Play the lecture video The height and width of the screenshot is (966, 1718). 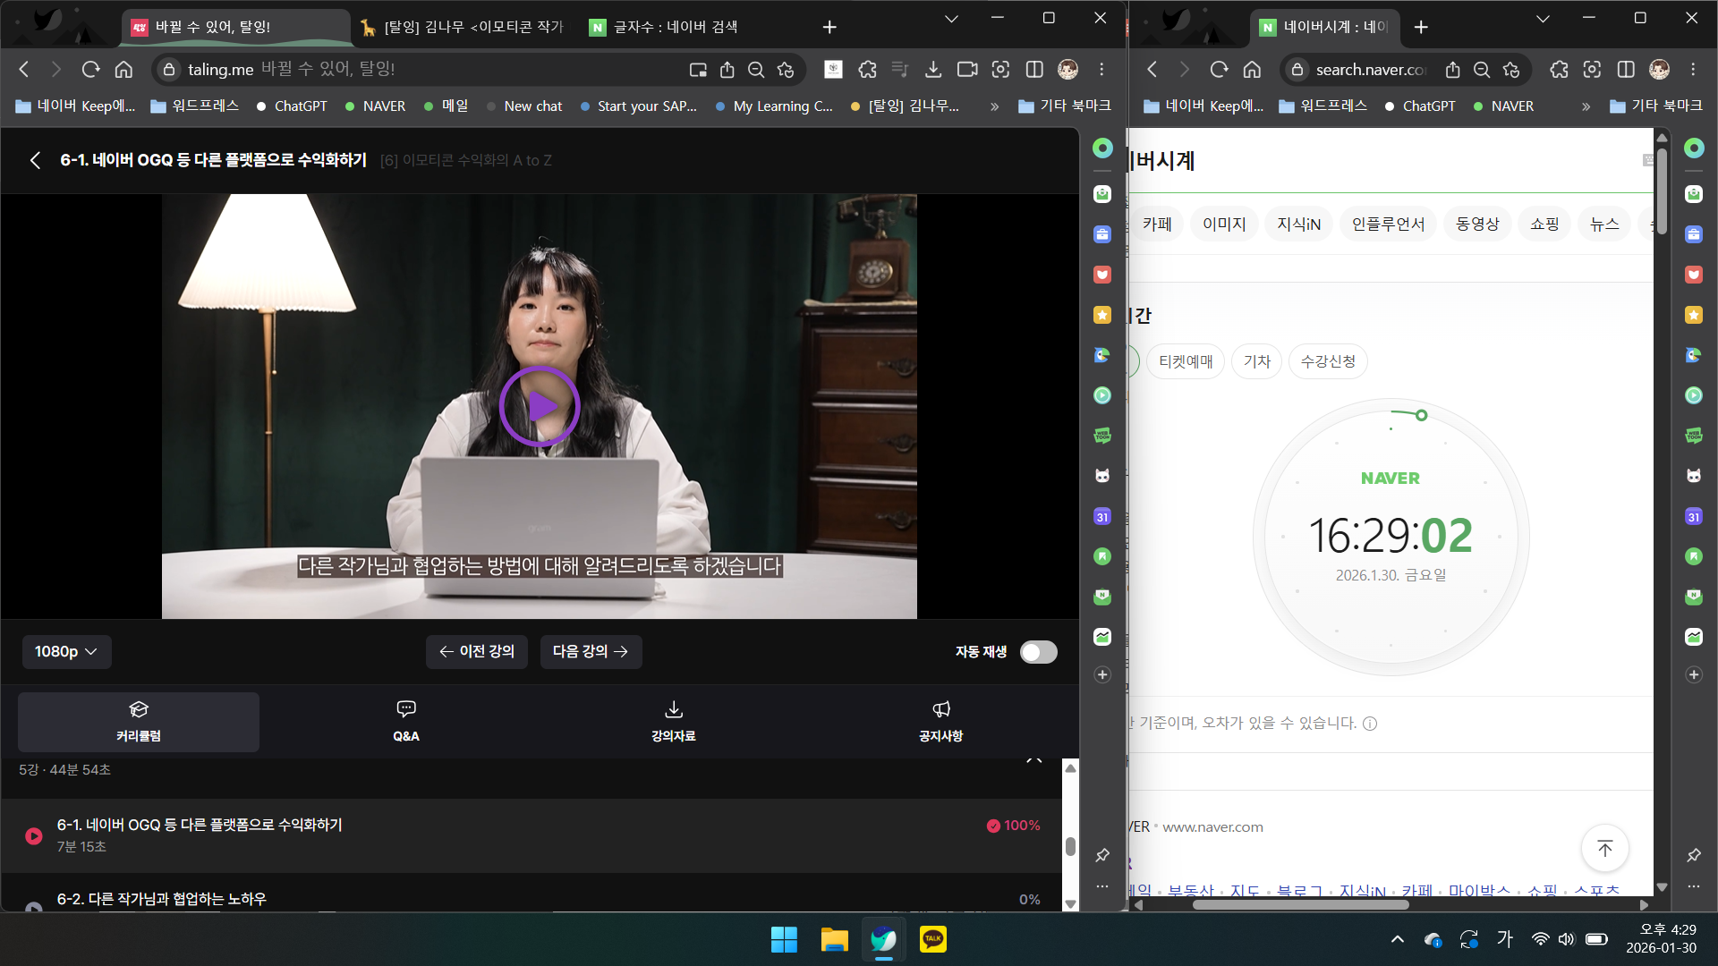point(539,406)
